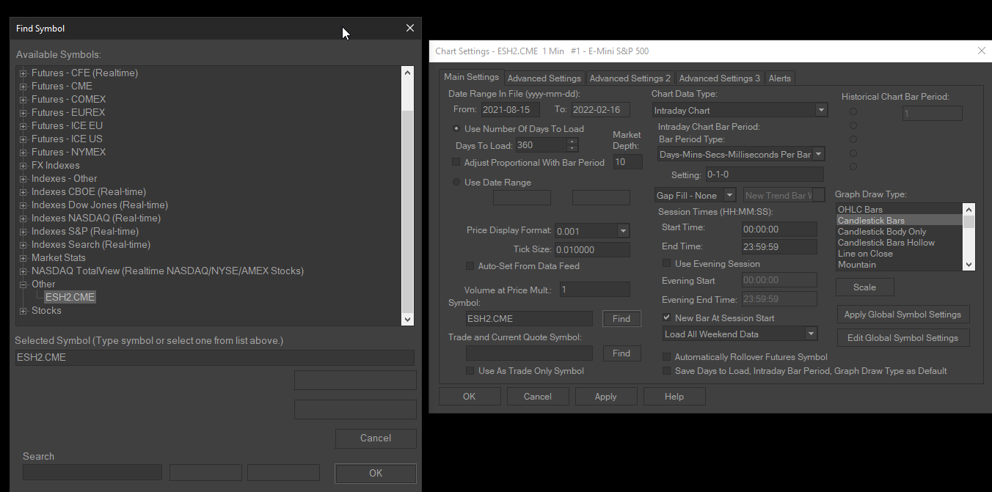Select Market Stats tree row
The image size is (992, 492).
click(x=58, y=257)
